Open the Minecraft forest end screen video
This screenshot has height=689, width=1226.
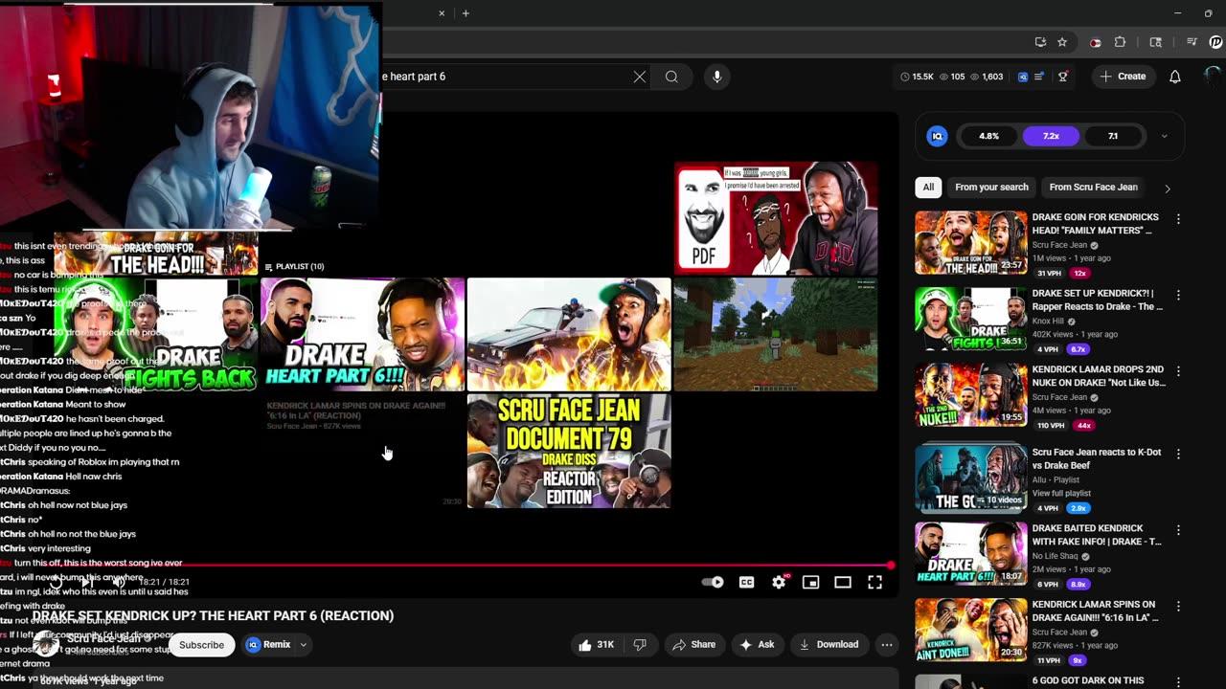(776, 334)
